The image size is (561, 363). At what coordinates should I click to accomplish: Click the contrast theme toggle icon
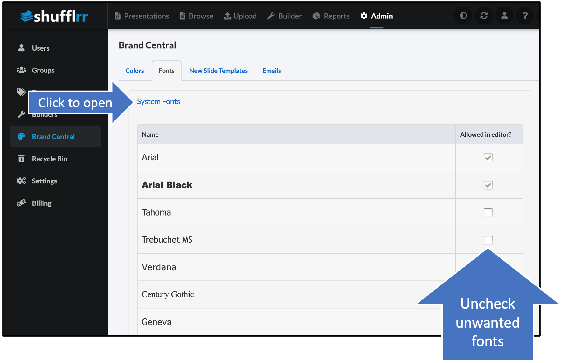pos(463,16)
